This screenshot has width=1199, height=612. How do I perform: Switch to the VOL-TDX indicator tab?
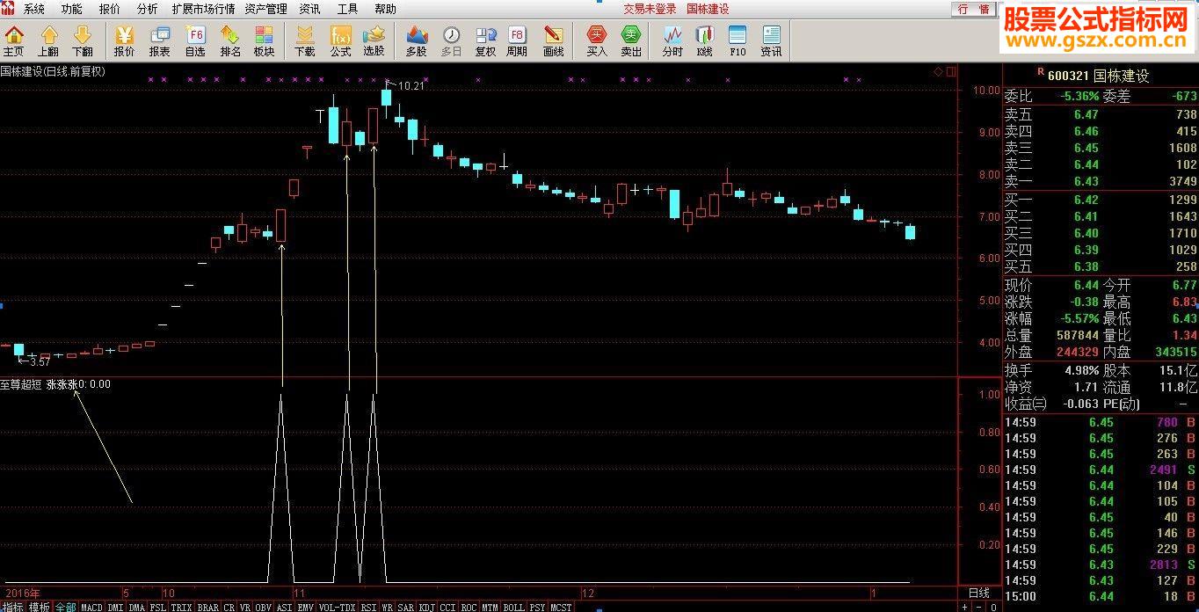coord(337,607)
